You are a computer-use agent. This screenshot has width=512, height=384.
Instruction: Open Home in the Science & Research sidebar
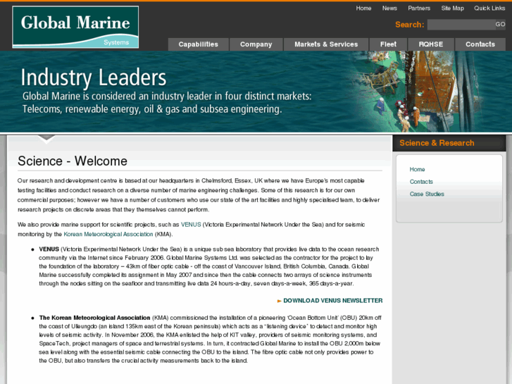pyautogui.click(x=417, y=169)
